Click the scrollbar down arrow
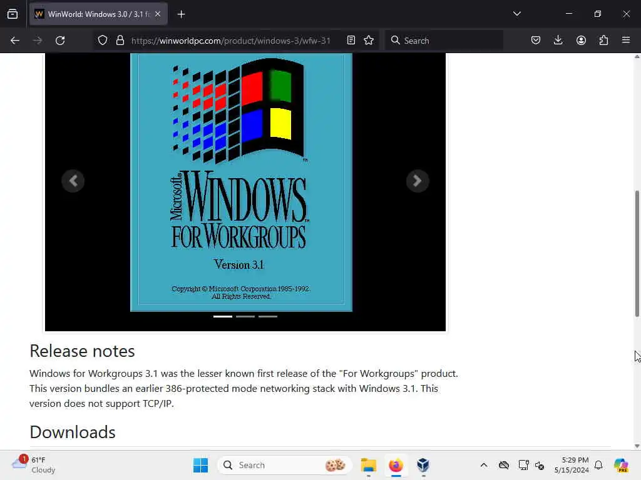 pos(637,446)
